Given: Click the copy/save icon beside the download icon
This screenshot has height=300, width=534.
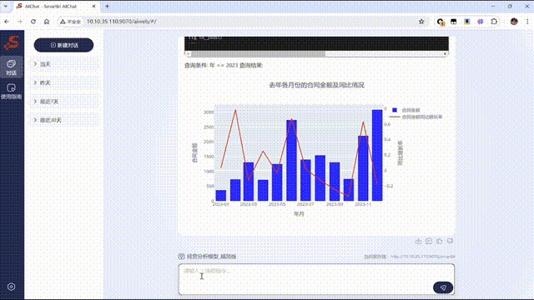Looking at the screenshot, I should point(429,241).
